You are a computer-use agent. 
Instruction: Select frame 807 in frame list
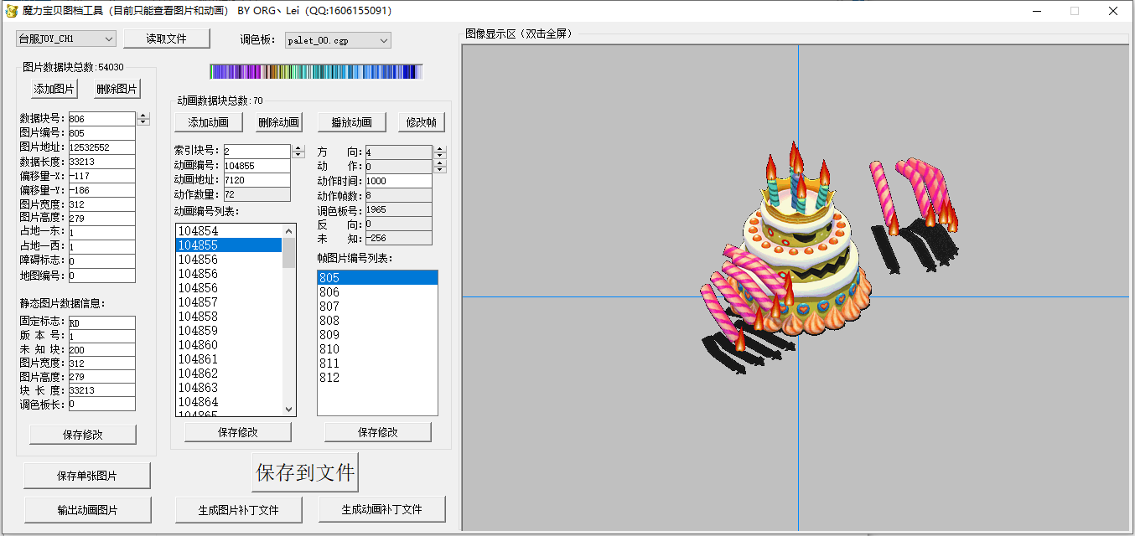click(x=377, y=307)
